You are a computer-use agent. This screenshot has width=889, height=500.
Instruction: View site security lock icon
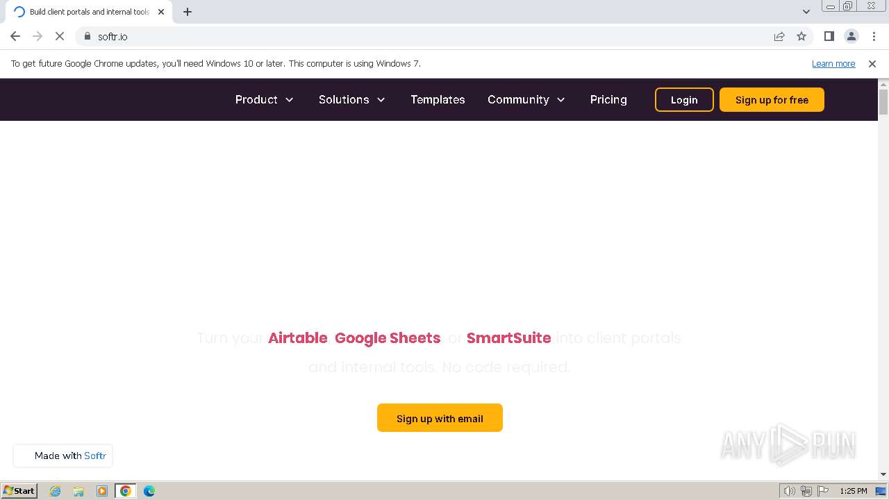point(87,36)
